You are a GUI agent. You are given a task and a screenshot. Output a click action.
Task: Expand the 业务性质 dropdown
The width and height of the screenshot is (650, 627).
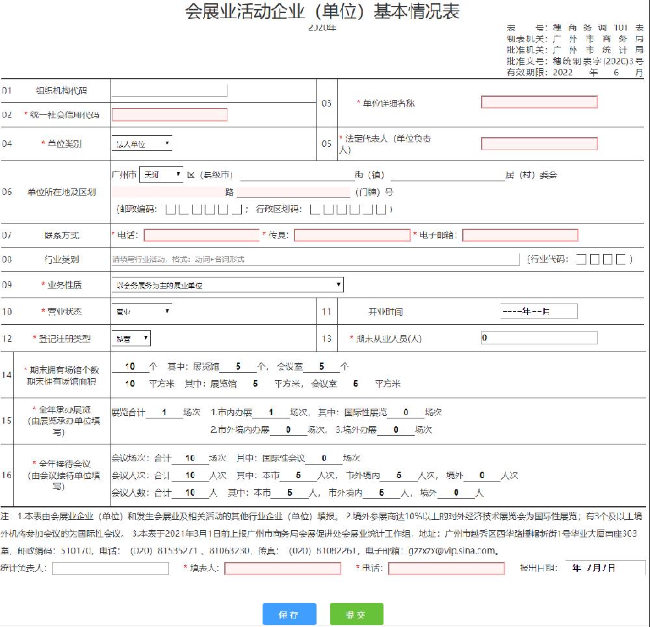(x=227, y=285)
